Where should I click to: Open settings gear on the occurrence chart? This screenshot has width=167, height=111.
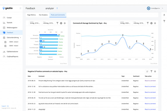[65, 23]
